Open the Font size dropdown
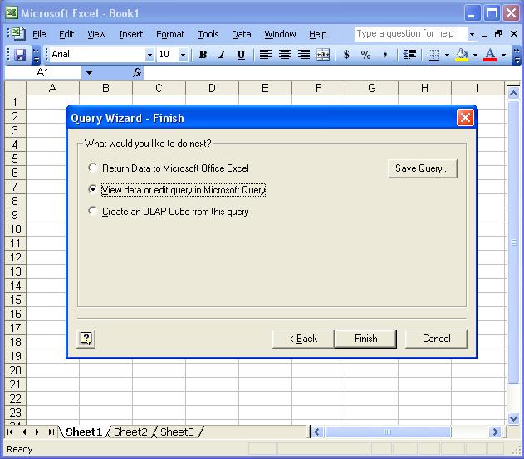Screen dimensions: 524x459 [x=183, y=55]
